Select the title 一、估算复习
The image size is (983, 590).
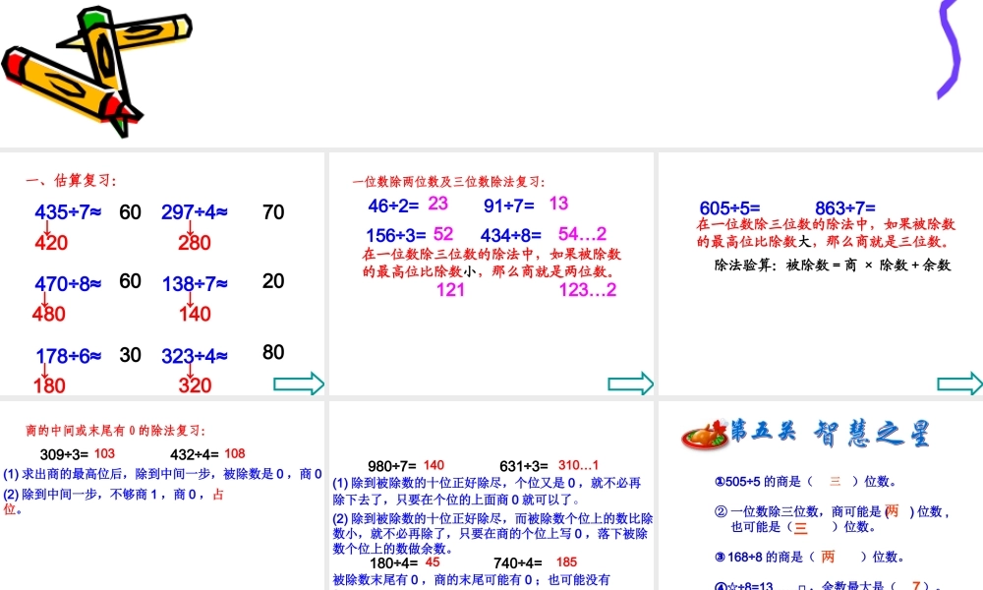[x=70, y=182]
